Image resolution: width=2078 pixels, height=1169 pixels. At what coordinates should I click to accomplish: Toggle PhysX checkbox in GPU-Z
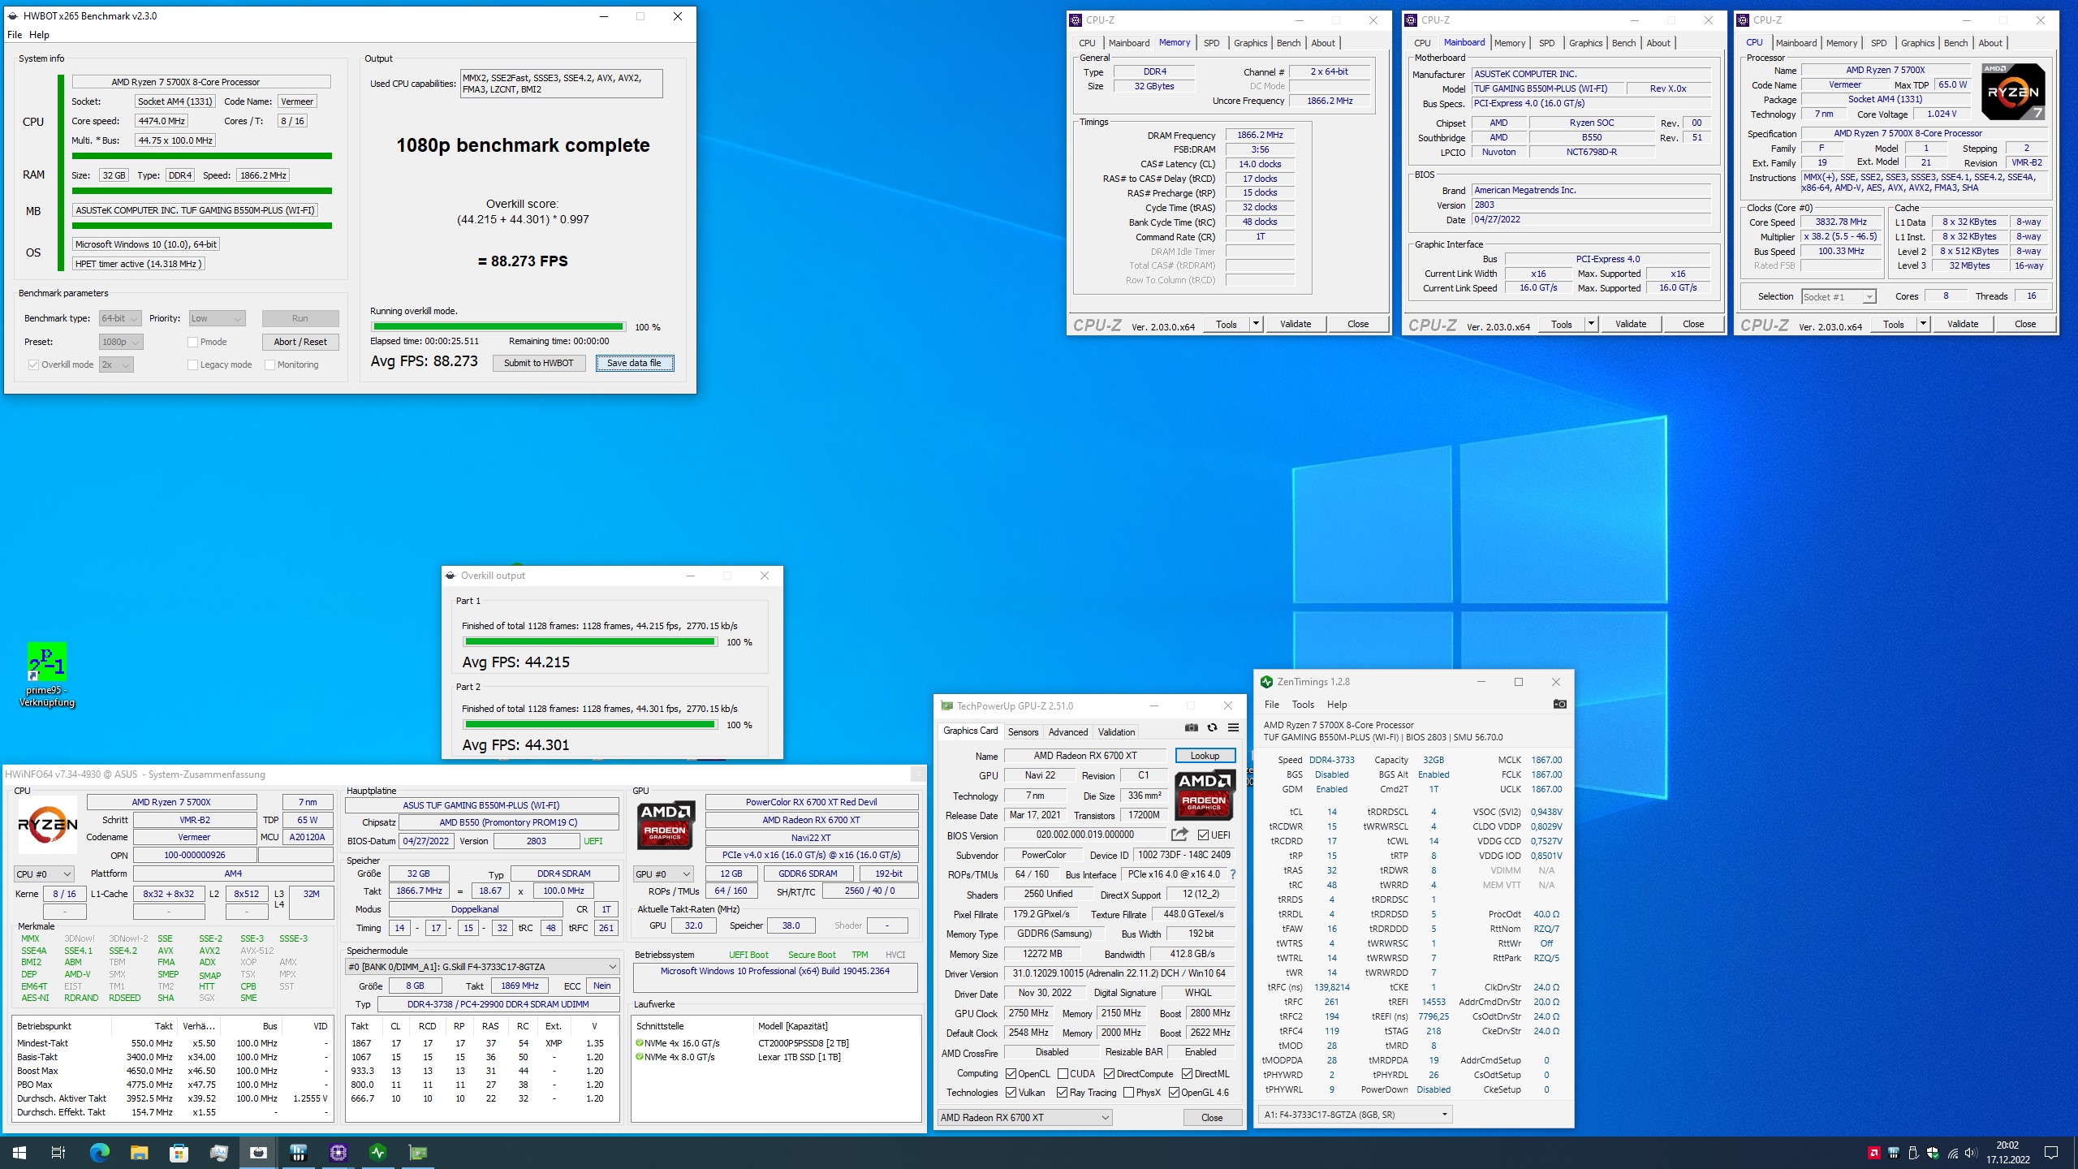click(1128, 1093)
